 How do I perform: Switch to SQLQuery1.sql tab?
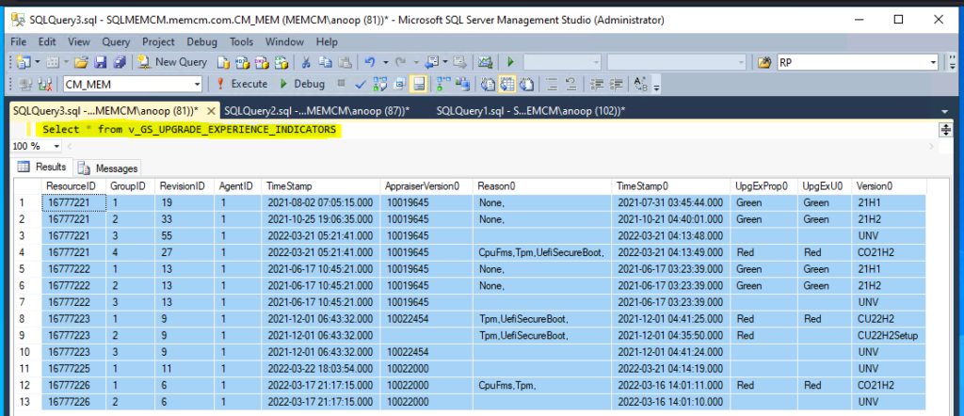point(531,111)
